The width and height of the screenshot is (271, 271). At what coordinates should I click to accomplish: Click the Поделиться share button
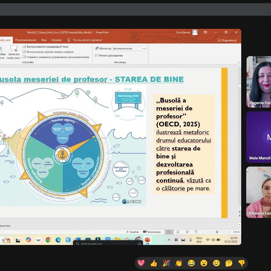pos(227,40)
